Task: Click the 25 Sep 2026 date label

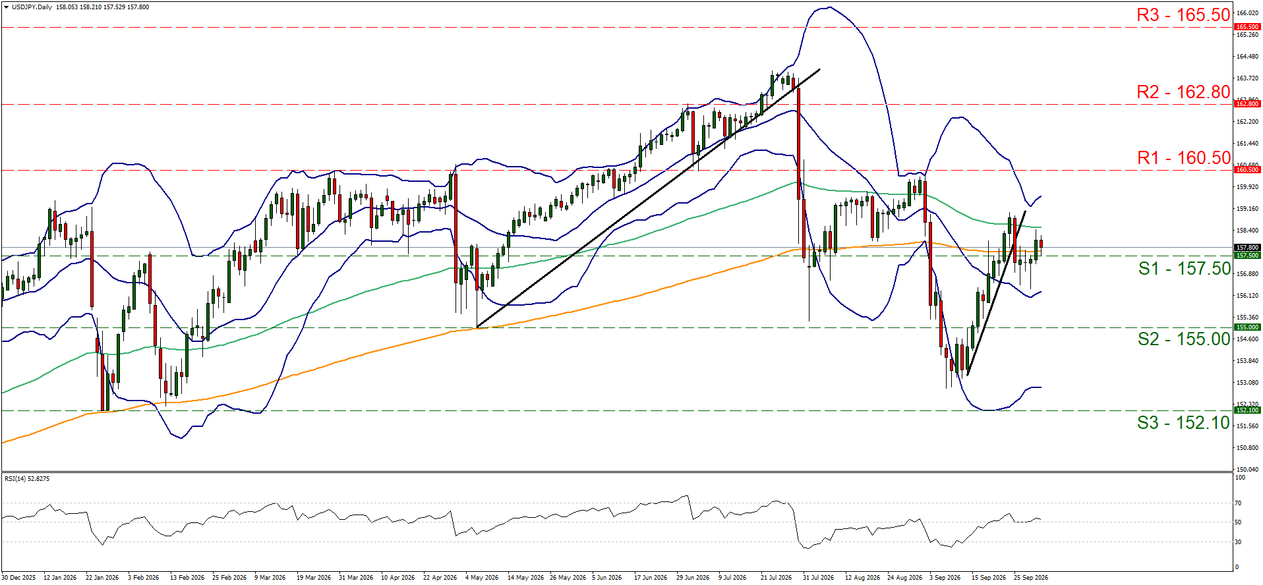Action: pyautogui.click(x=1031, y=578)
